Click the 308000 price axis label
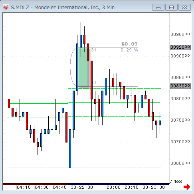The height and width of the screenshot is (194, 194). click(x=180, y=99)
